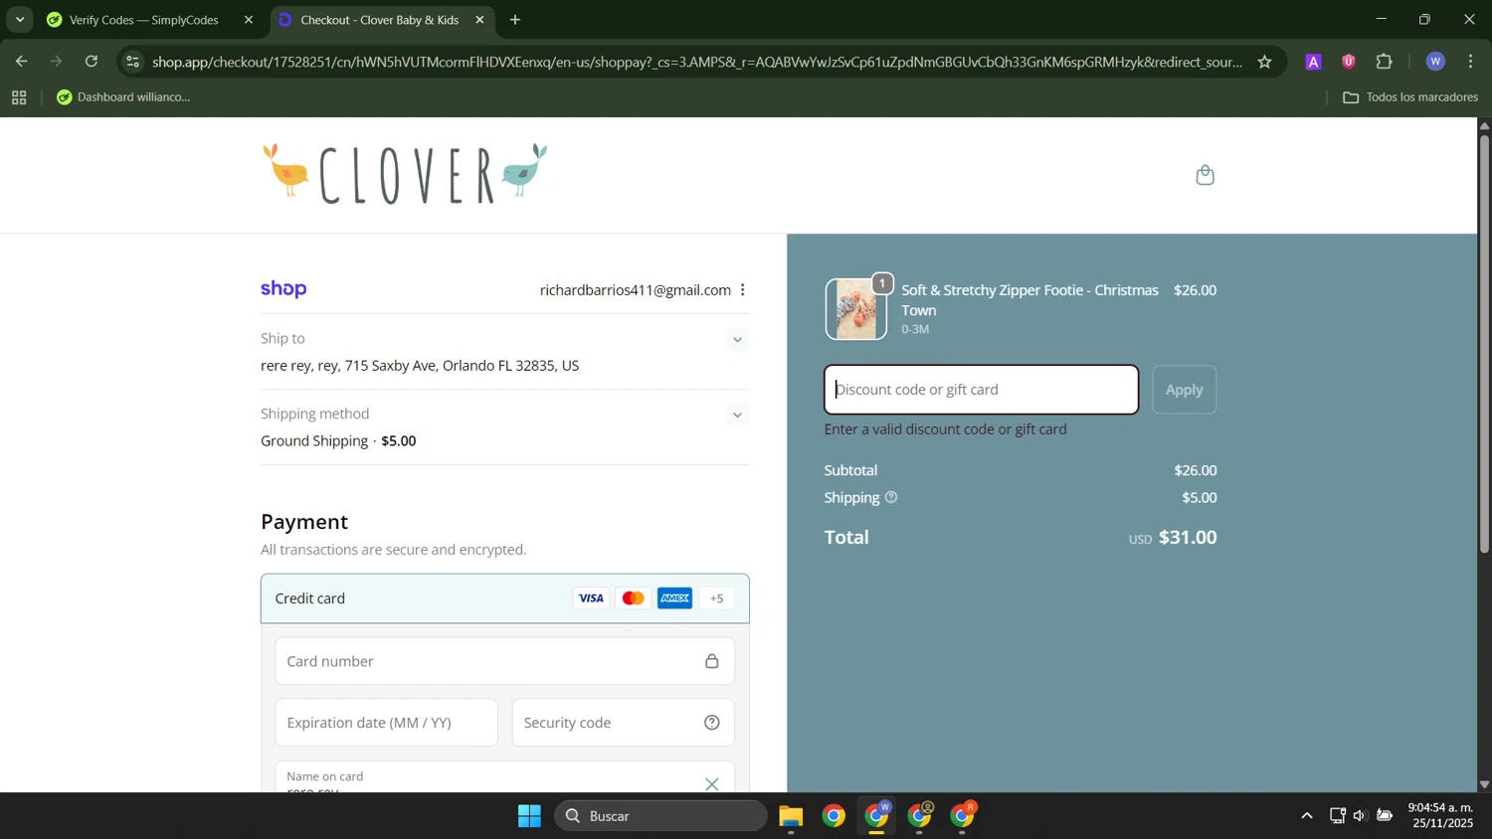Click the shipping address 715 Saxby Ave text

click(x=420, y=366)
